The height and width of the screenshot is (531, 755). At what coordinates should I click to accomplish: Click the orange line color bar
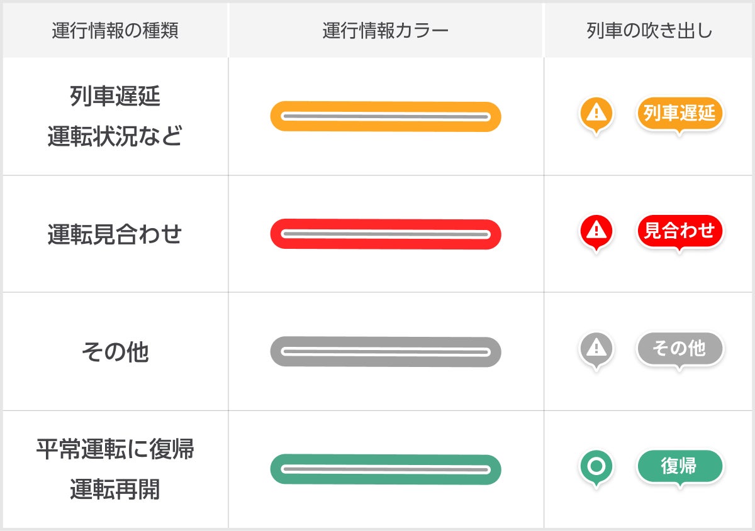[x=386, y=116]
